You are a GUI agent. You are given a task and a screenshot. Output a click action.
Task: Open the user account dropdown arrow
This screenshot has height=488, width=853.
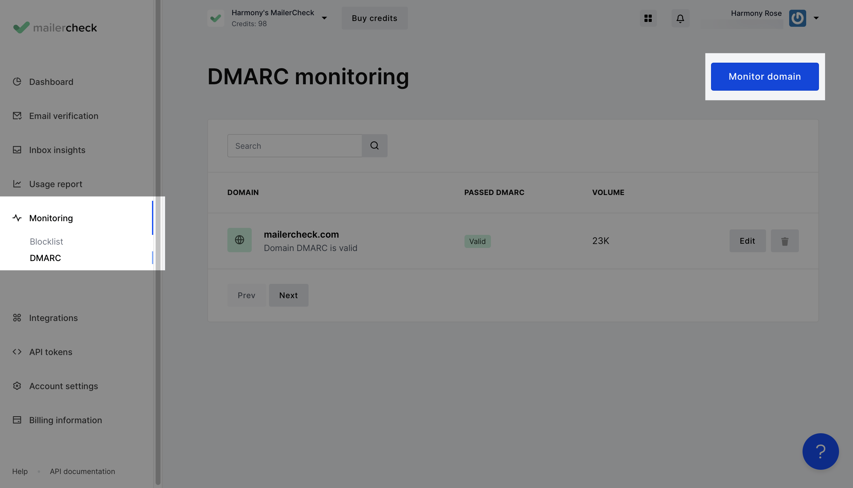[x=816, y=18]
